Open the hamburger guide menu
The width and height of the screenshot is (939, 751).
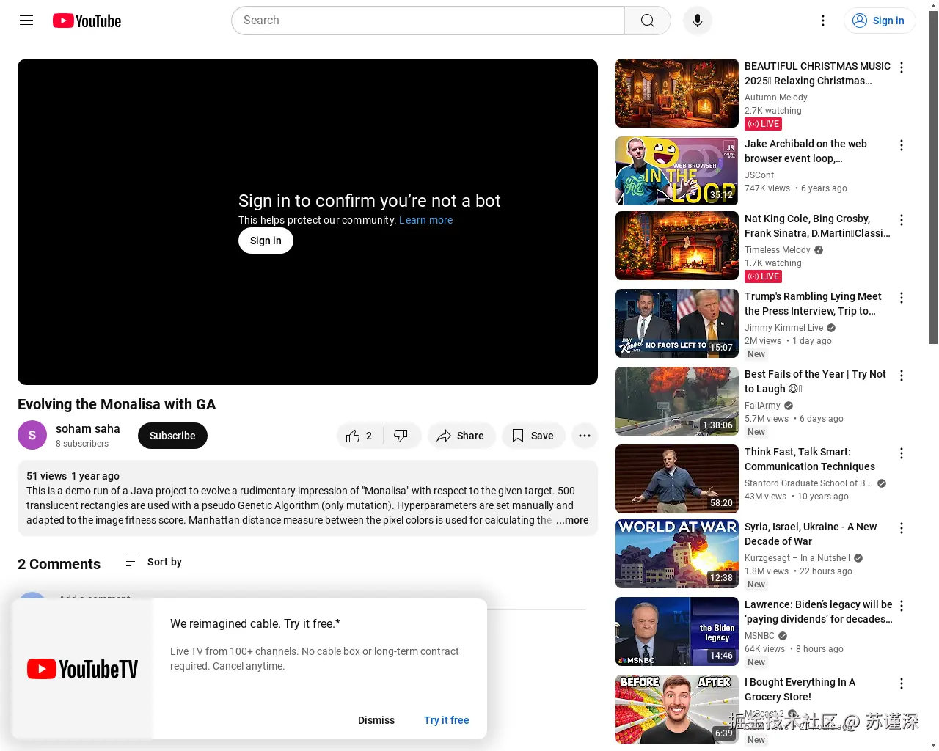26,21
